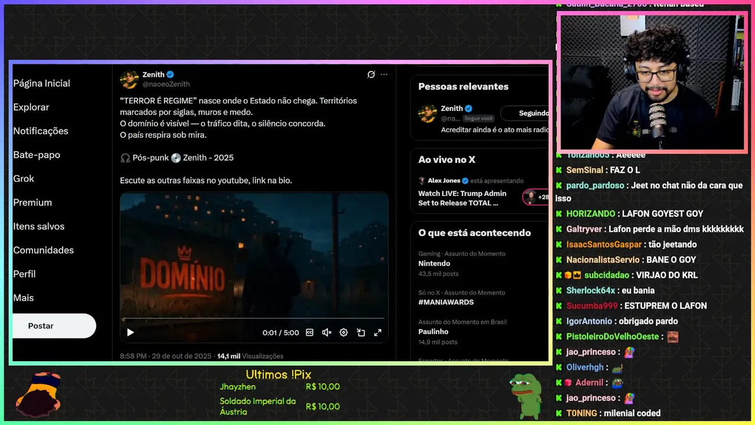This screenshot has height=425, width=755.
Task: Open the Nintendo trending topic
Action: pyautogui.click(x=434, y=263)
